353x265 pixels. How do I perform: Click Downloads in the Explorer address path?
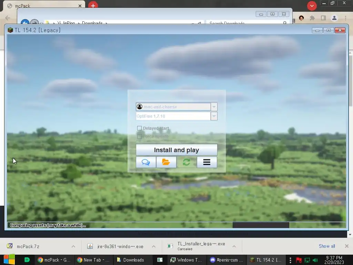coord(92,23)
